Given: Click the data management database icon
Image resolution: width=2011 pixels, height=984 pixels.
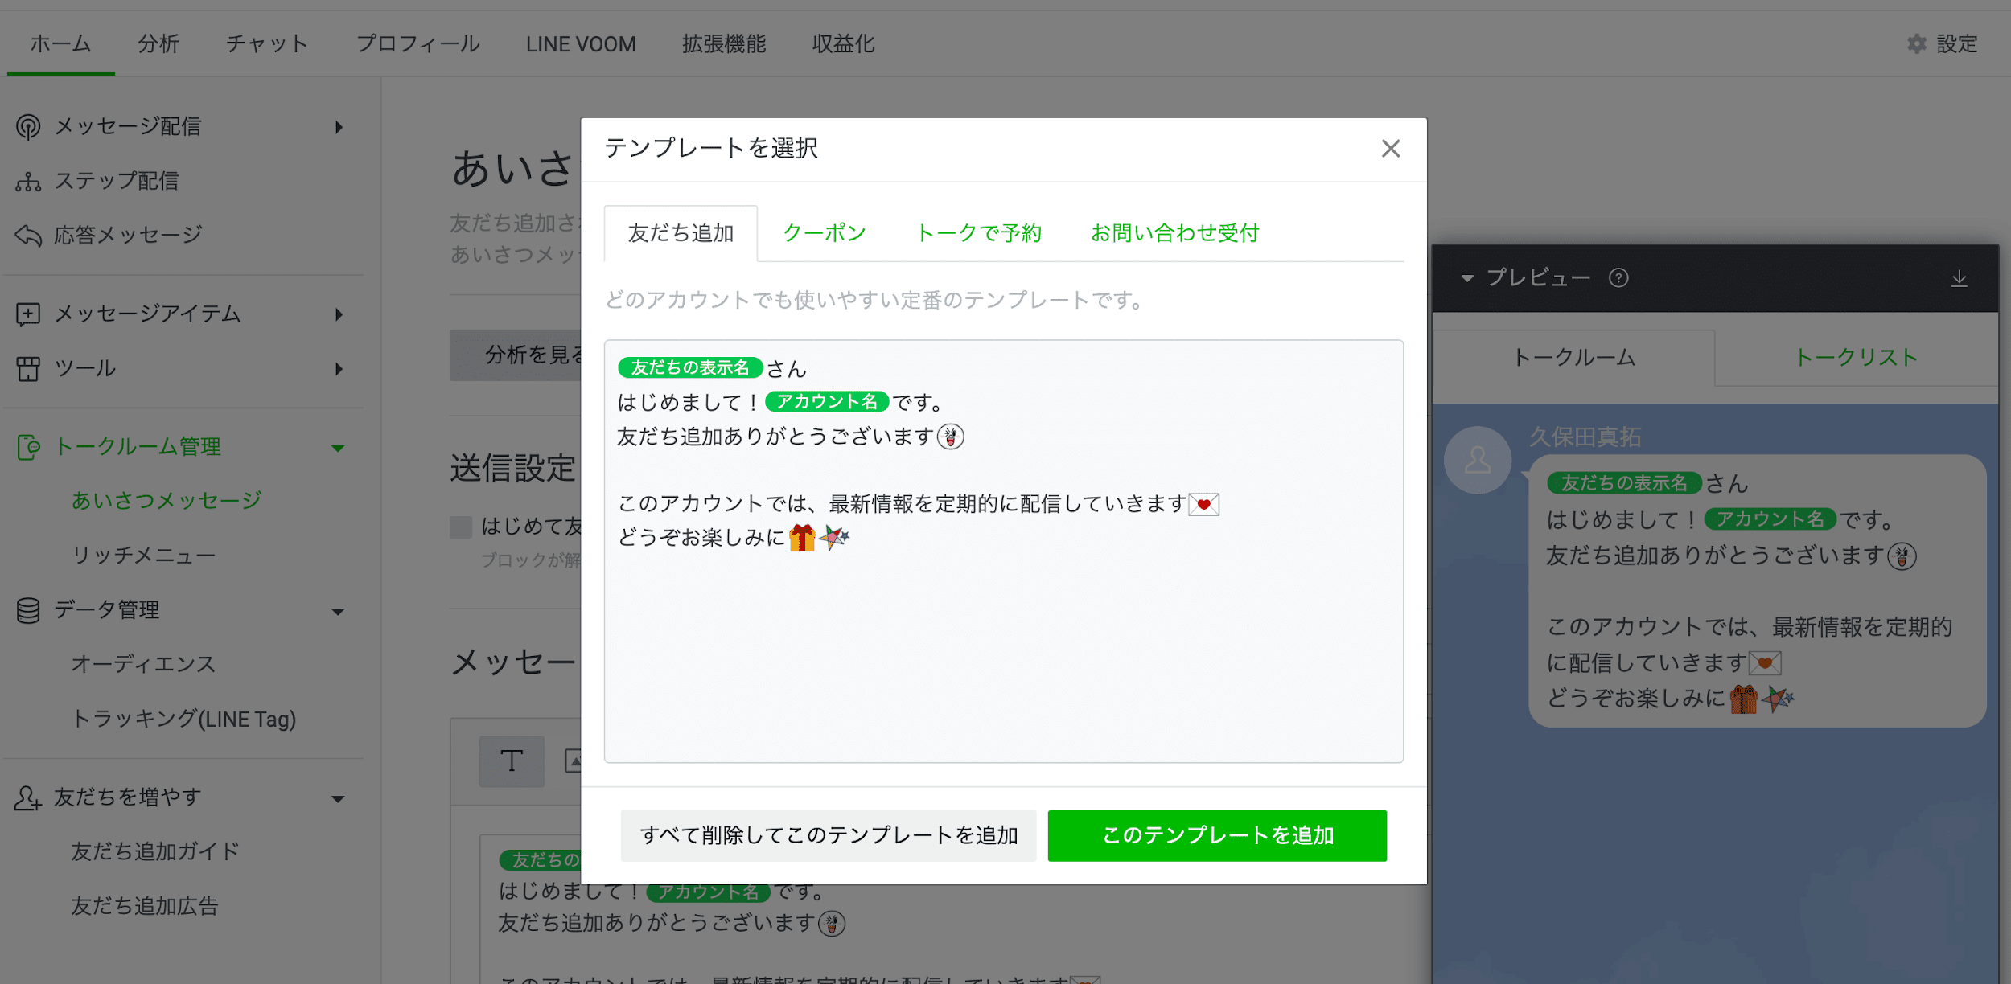Looking at the screenshot, I should [x=28, y=611].
